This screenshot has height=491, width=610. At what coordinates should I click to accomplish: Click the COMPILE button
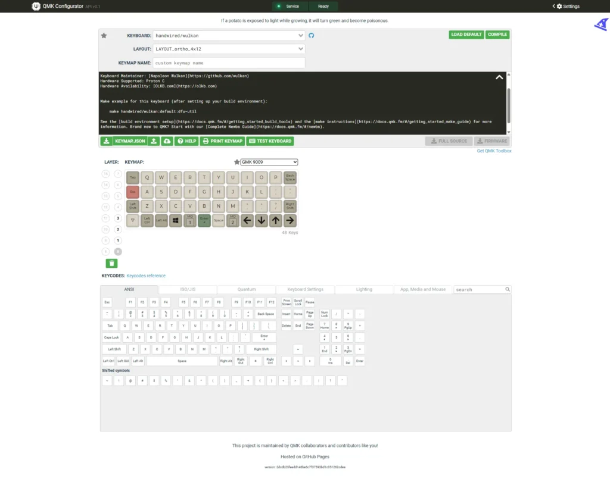pyautogui.click(x=497, y=35)
